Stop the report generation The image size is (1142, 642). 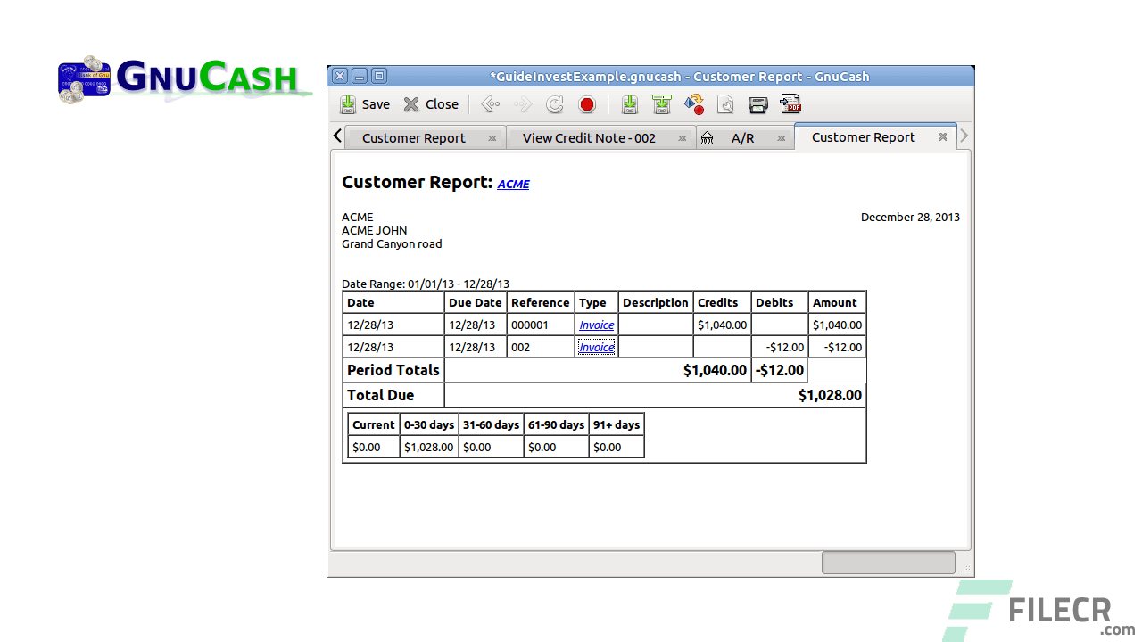(x=587, y=104)
